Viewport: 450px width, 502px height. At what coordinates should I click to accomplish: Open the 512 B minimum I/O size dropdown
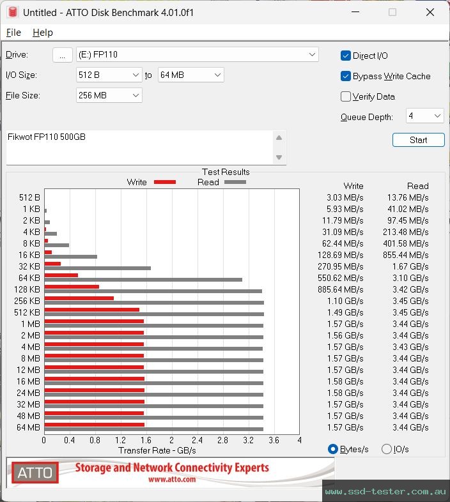[x=109, y=75]
